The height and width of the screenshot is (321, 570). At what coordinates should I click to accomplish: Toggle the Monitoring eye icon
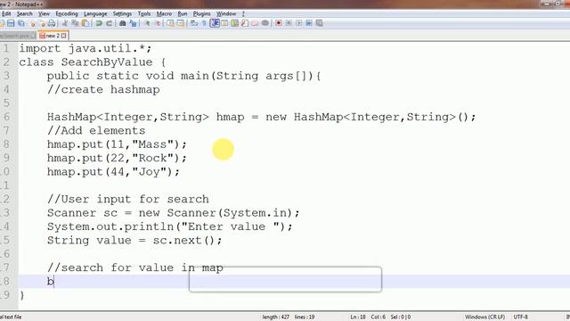265,23
